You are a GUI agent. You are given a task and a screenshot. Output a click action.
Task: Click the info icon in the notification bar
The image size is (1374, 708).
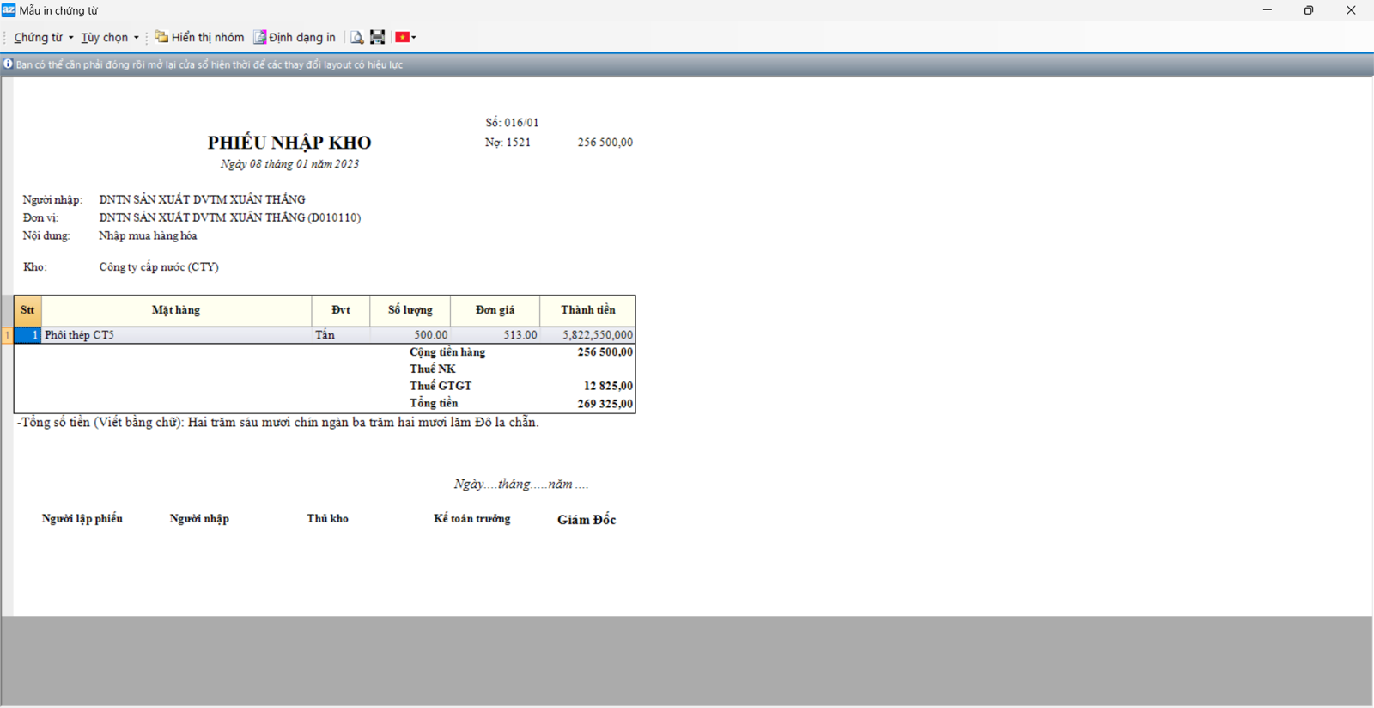click(8, 64)
